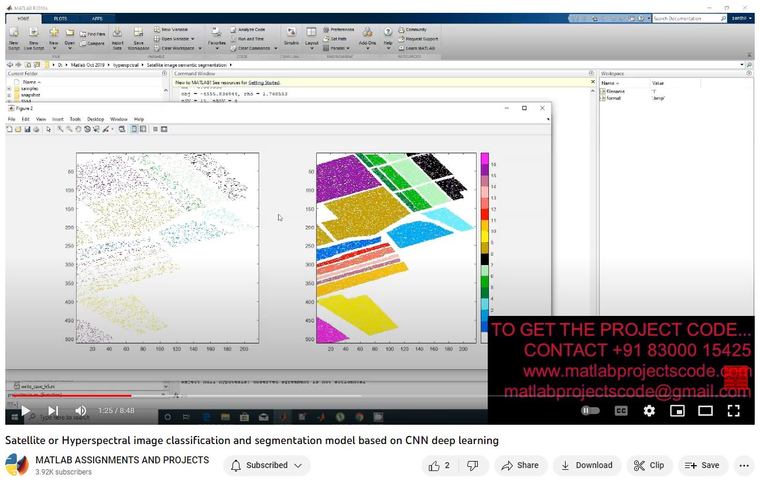Select the Zoom In tool in Figure 2
The image size is (760, 485).
60,129
